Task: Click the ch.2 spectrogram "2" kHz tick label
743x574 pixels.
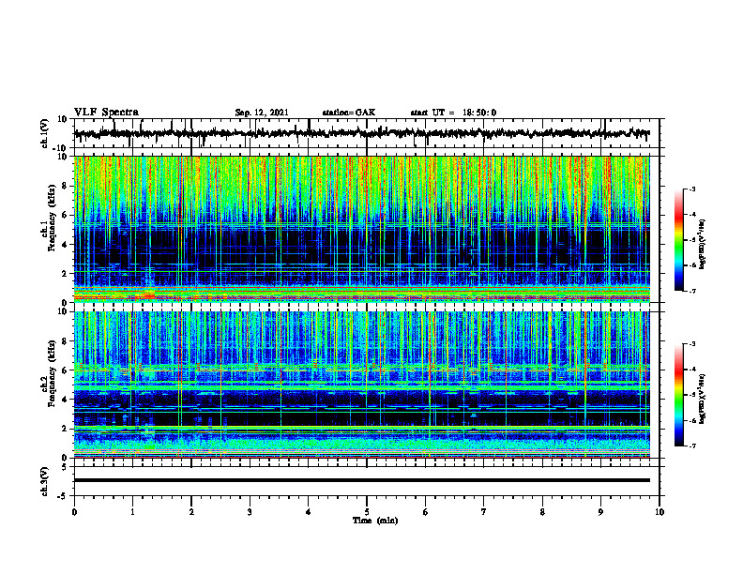Action: (x=65, y=429)
